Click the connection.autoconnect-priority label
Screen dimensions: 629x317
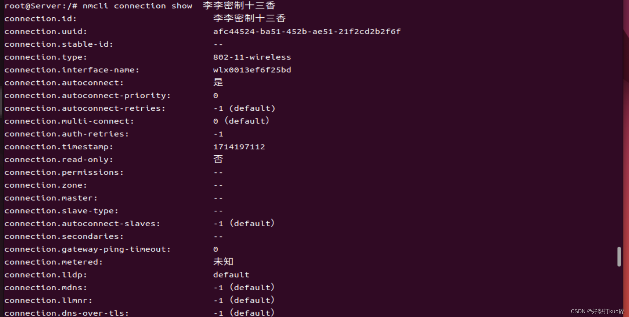pos(87,96)
